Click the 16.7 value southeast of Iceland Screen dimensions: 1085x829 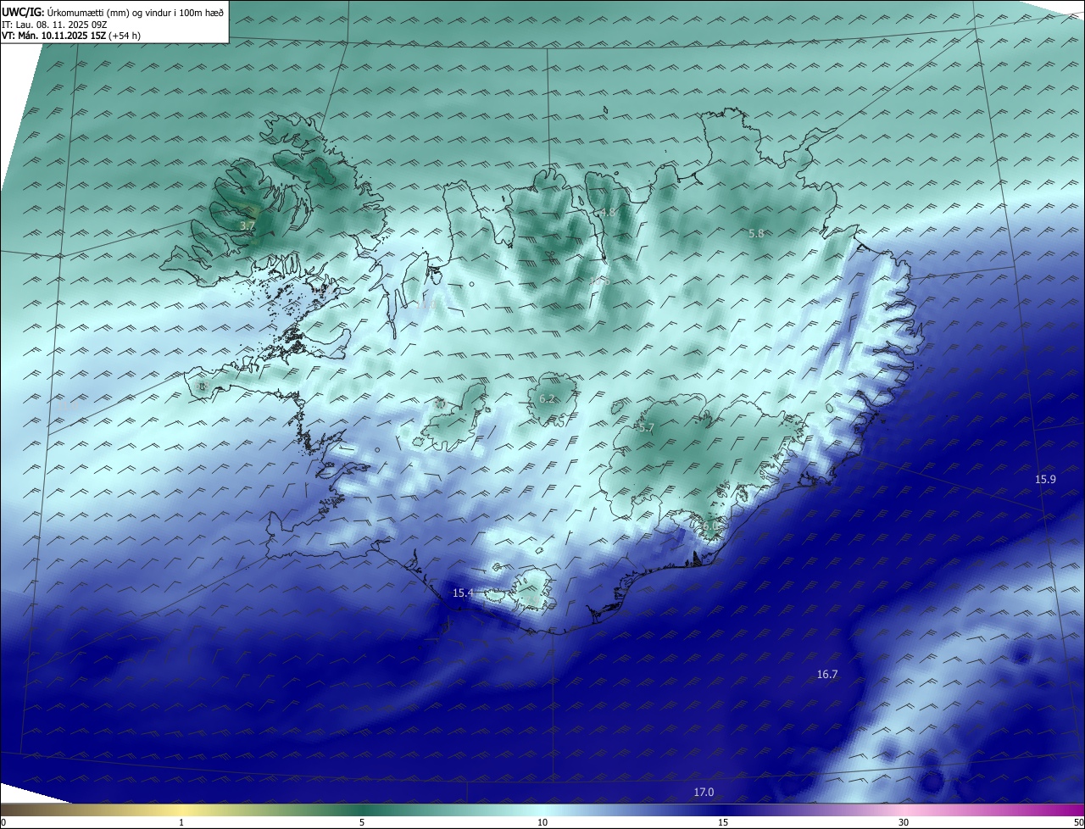tap(827, 675)
